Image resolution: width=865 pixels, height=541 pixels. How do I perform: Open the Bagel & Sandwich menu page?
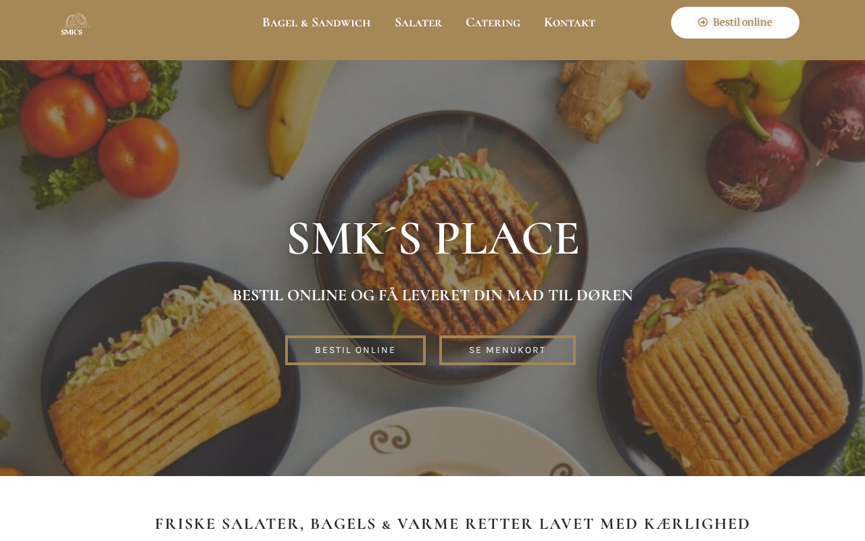pos(316,22)
